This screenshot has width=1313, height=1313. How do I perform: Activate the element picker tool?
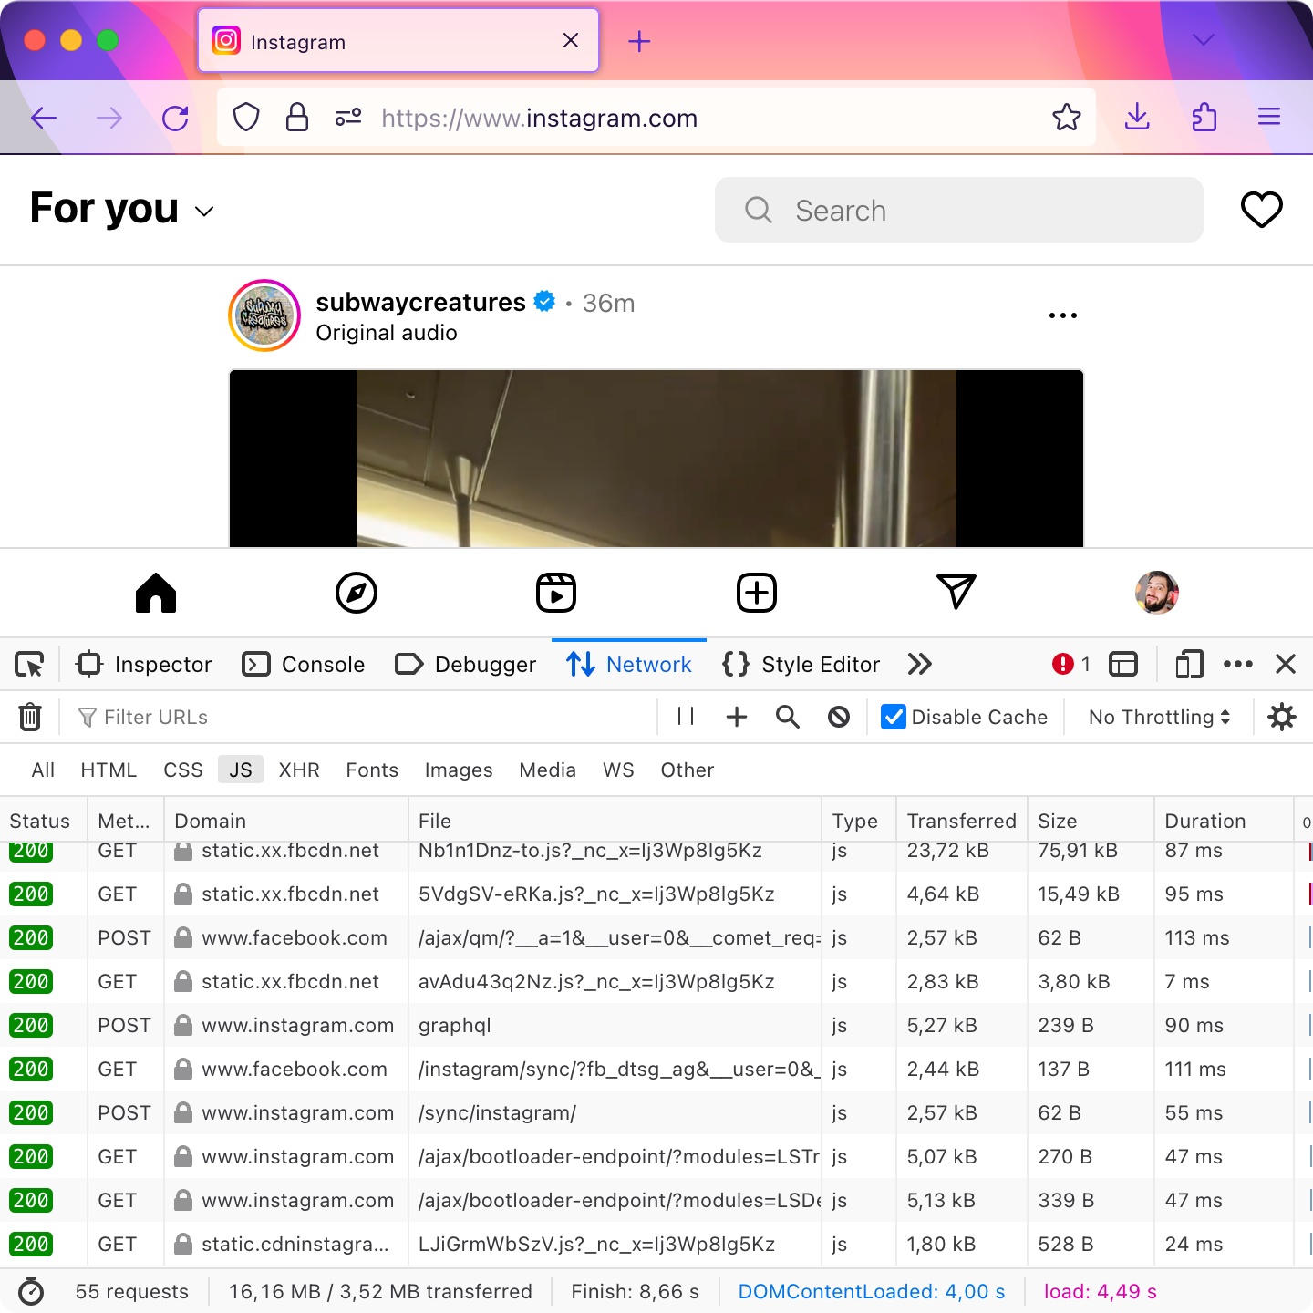click(29, 665)
